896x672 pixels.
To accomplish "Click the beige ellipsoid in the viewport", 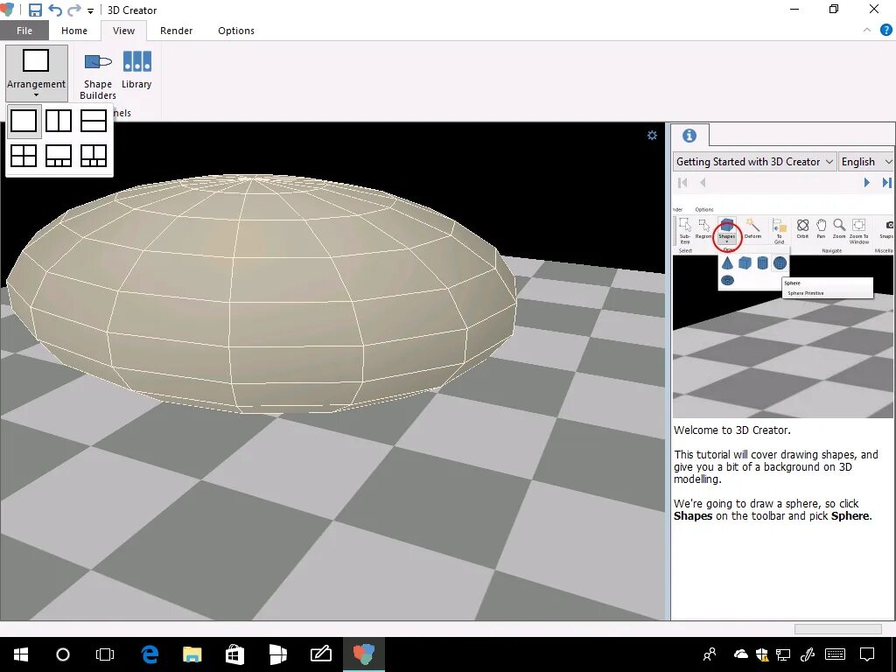I will click(x=260, y=294).
